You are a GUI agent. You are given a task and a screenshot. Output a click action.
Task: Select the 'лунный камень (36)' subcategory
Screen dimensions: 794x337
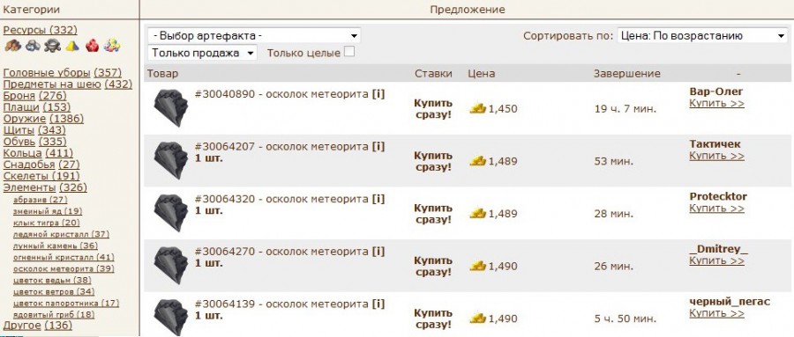click(x=56, y=245)
